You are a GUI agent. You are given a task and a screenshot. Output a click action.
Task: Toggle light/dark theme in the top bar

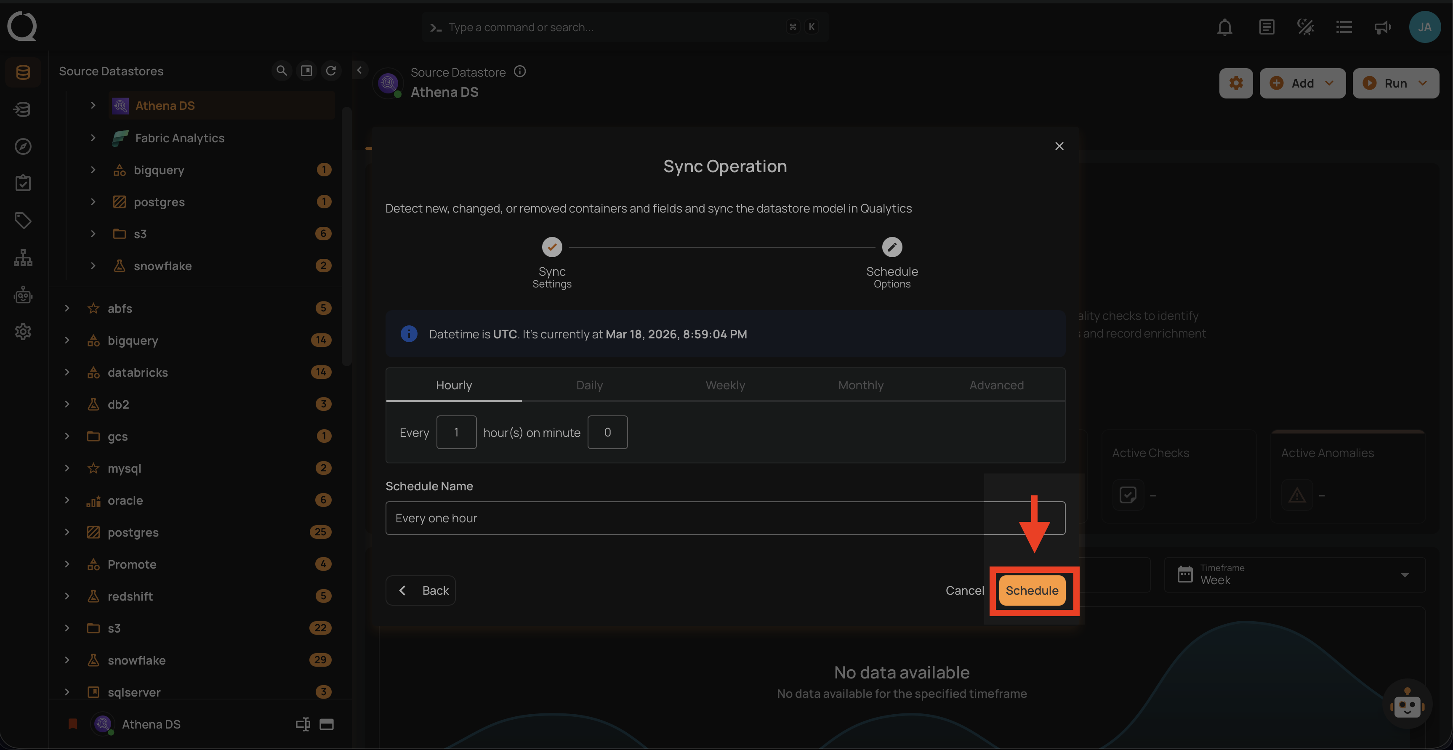click(x=1305, y=27)
